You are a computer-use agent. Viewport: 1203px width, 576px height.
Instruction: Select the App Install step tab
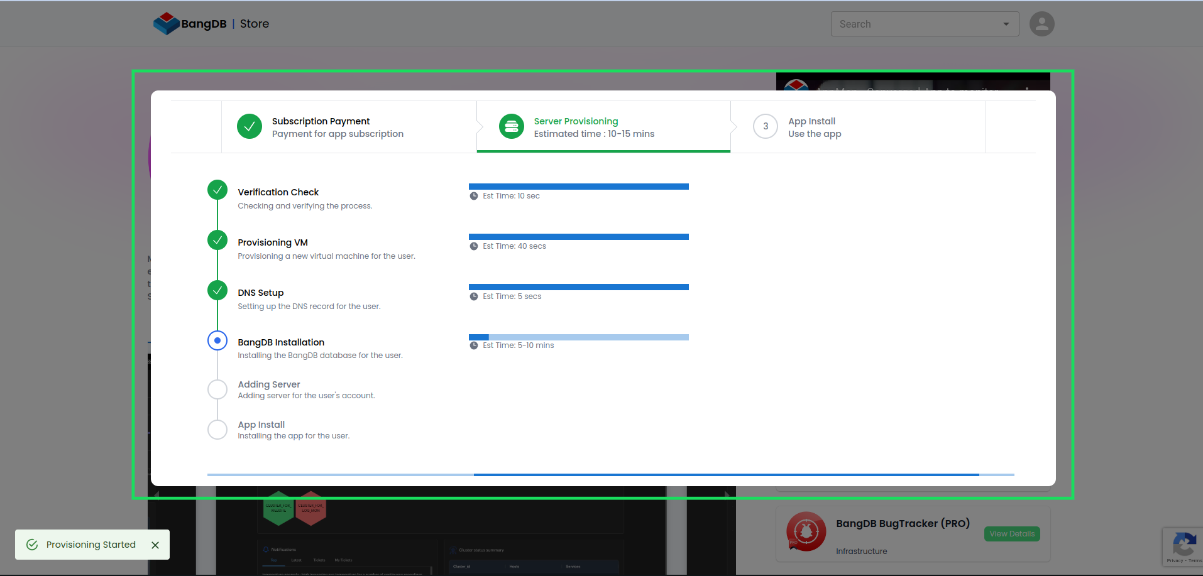point(858,127)
